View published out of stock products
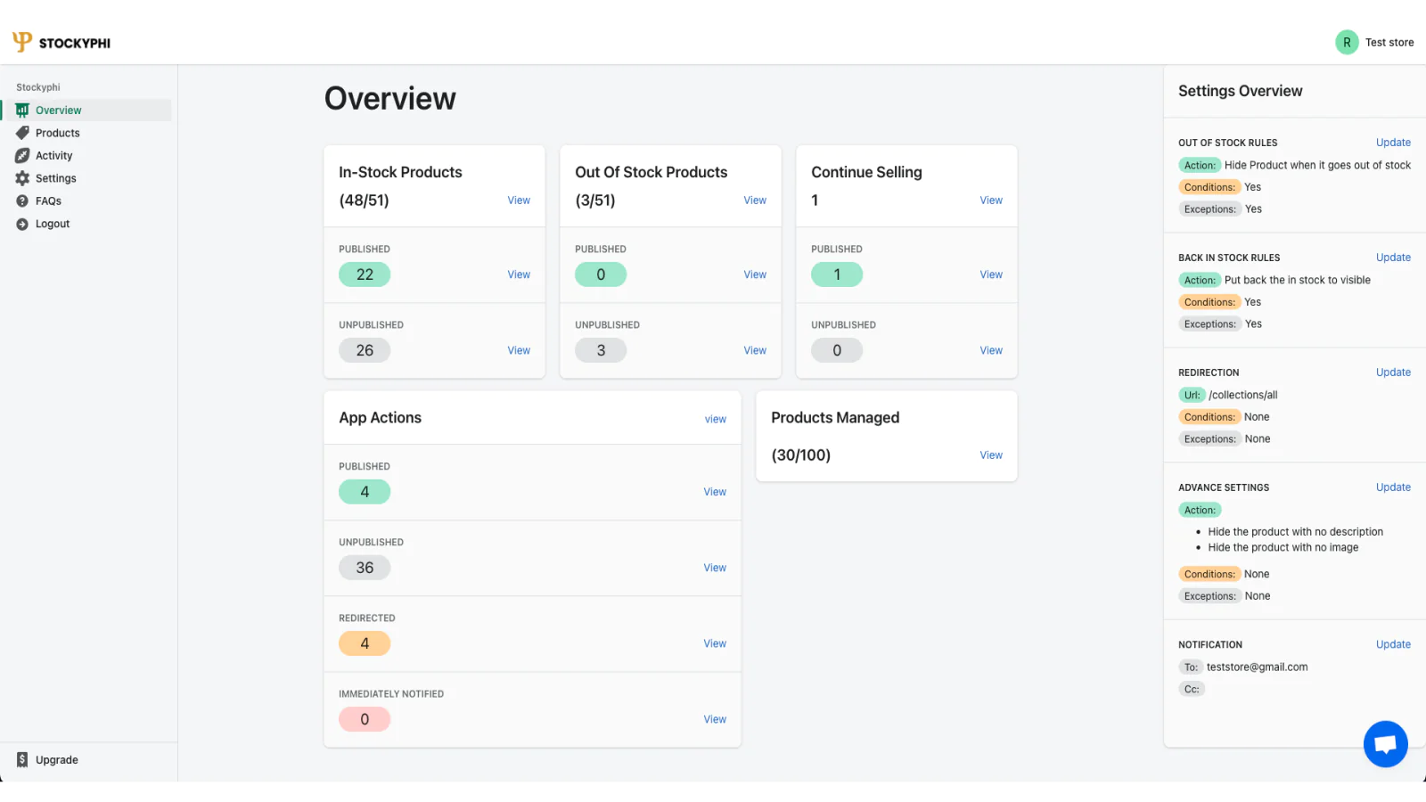Image resolution: width=1426 pixels, height=802 pixels. [x=755, y=274]
